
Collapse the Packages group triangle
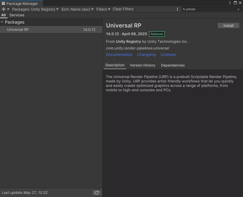(2, 22)
